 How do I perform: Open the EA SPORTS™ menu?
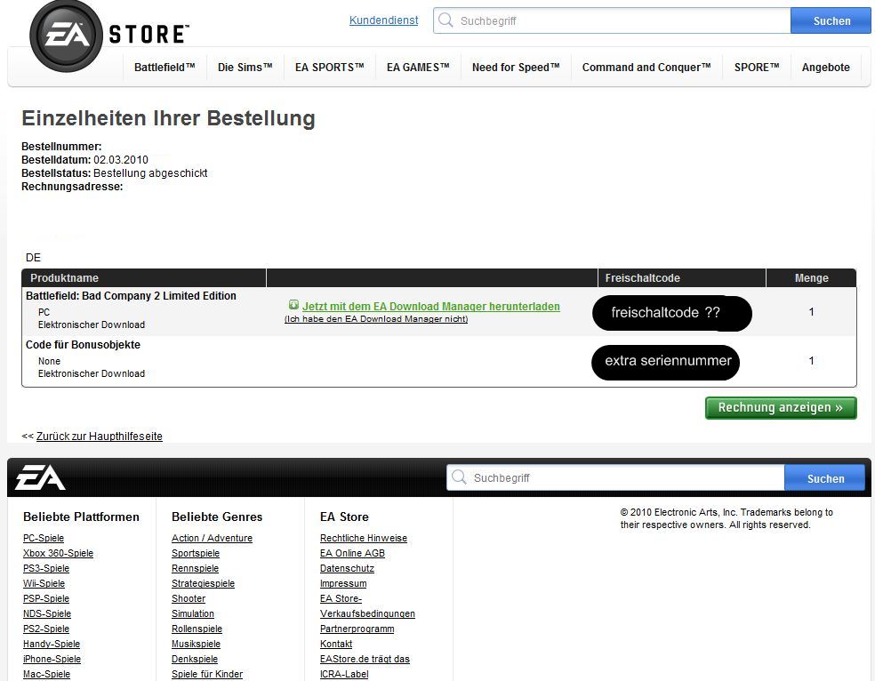coord(330,68)
